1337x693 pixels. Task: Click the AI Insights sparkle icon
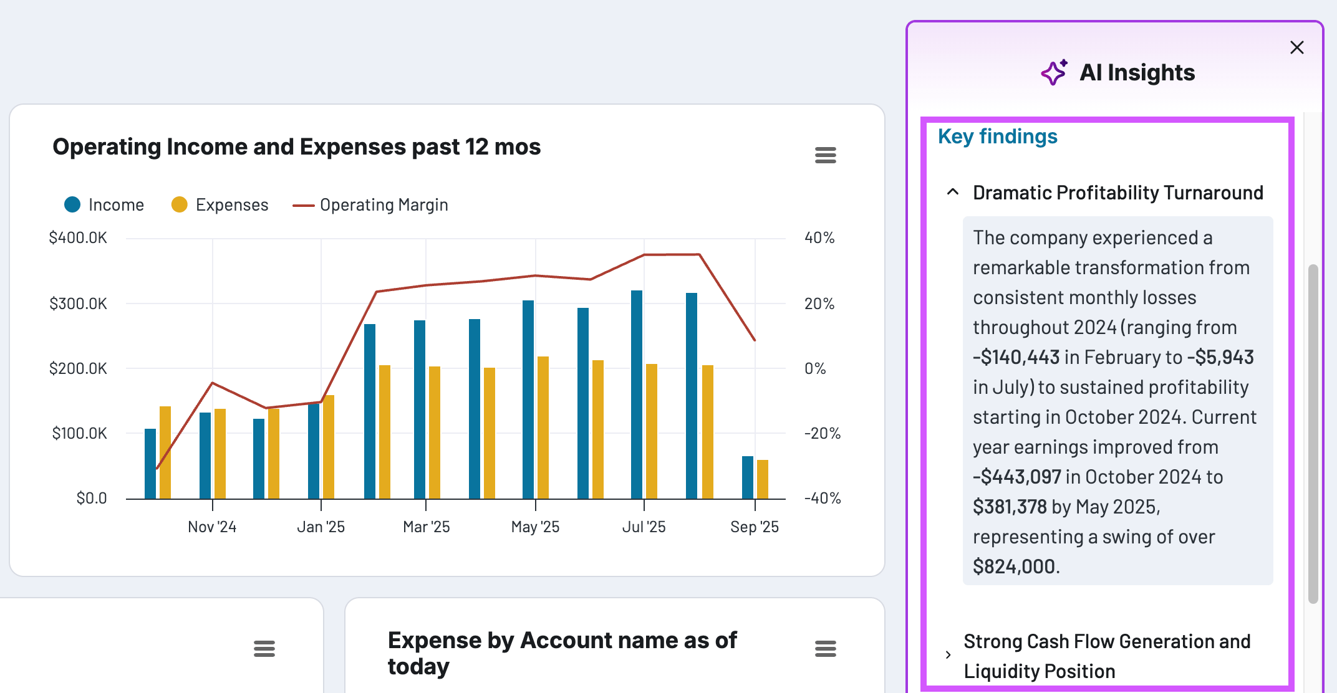(x=1054, y=73)
